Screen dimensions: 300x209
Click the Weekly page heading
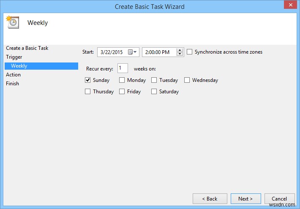38,23
